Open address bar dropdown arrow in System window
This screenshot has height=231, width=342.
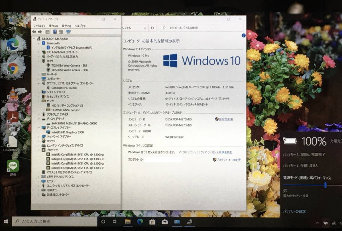145,28
